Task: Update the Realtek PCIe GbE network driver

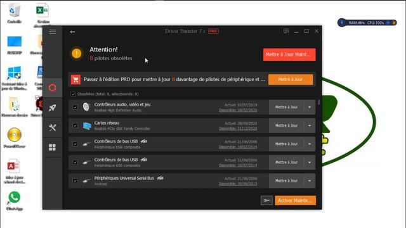Action: click(286, 125)
